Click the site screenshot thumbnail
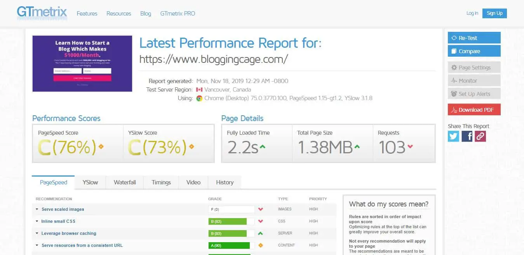 point(82,64)
